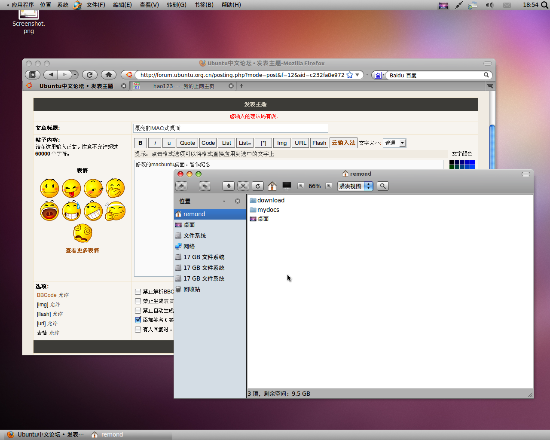Open Firefox back/forward history dropdown arrow

(x=75, y=75)
